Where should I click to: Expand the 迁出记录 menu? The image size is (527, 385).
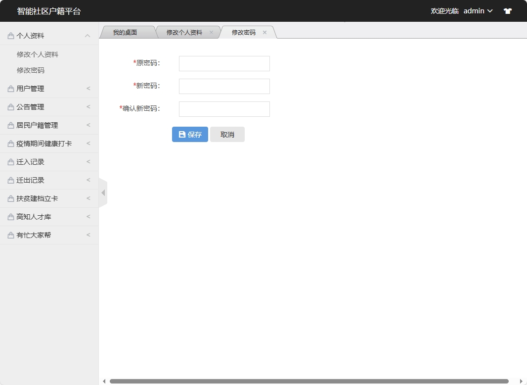pos(88,180)
